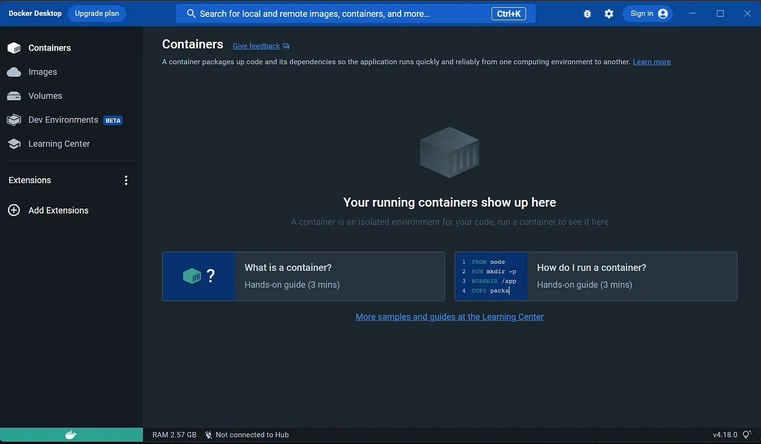Minimize the Docker Desktop window

tap(693, 14)
